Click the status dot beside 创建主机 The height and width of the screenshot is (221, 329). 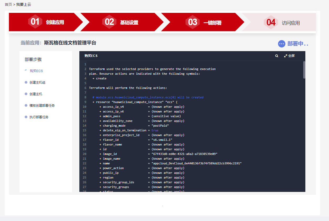(26, 94)
